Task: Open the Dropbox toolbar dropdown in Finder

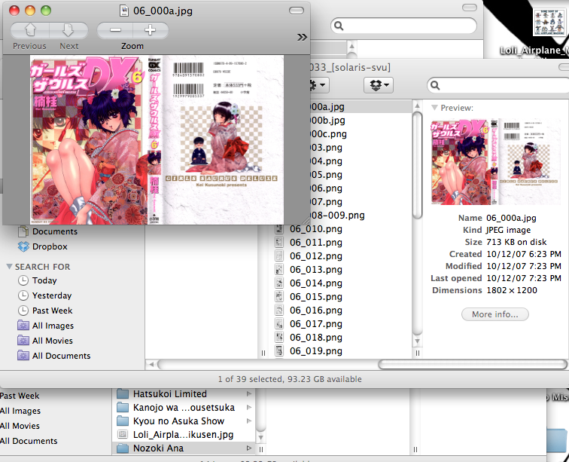Action: [379, 85]
